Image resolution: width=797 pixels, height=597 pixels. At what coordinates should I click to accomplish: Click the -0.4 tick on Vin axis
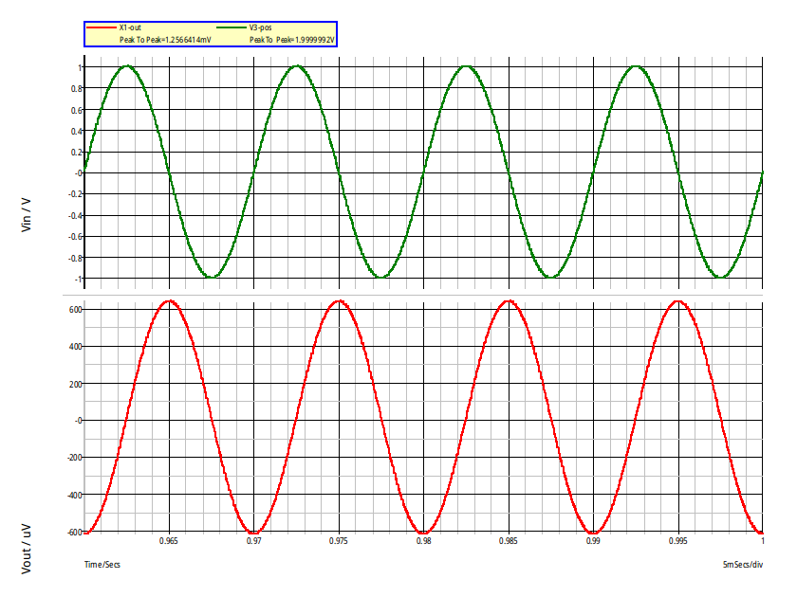click(75, 216)
